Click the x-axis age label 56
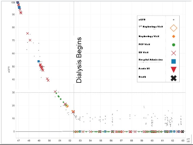 [x=111, y=141]
